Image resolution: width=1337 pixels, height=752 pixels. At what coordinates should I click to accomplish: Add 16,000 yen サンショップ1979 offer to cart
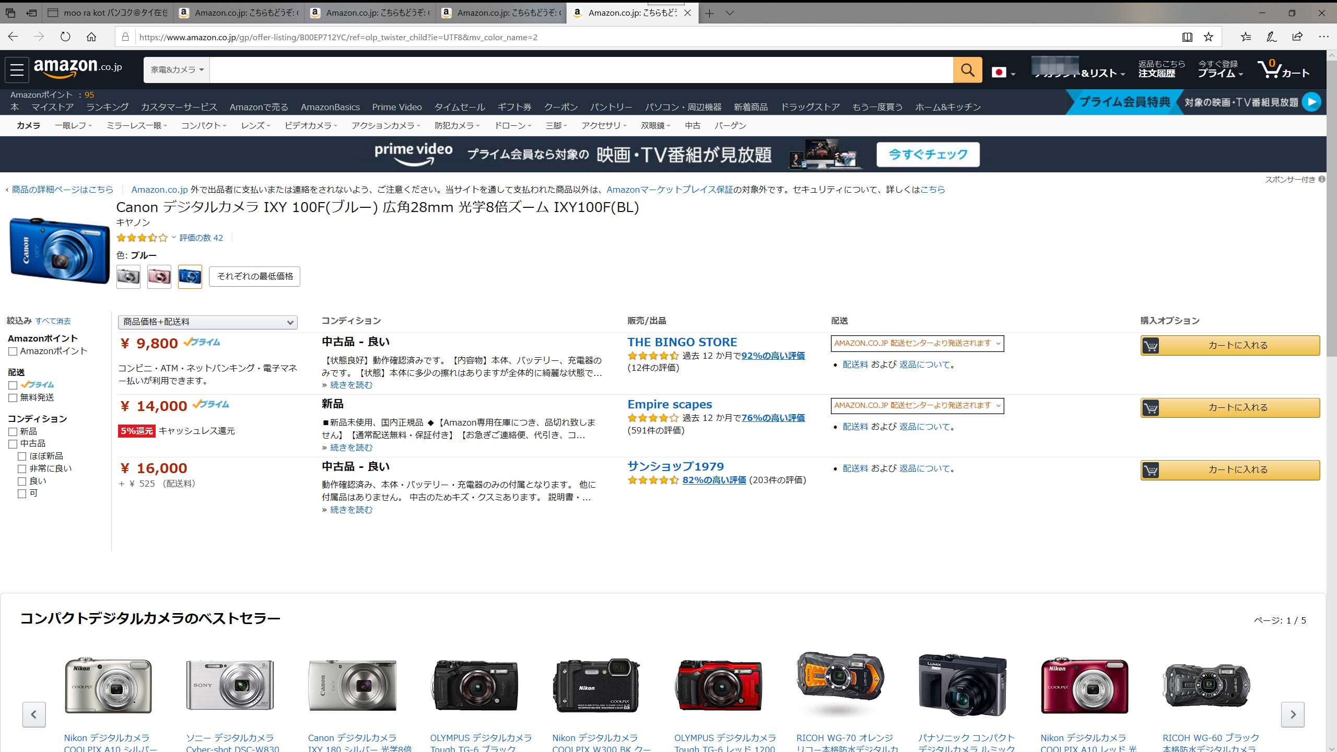pyautogui.click(x=1230, y=469)
